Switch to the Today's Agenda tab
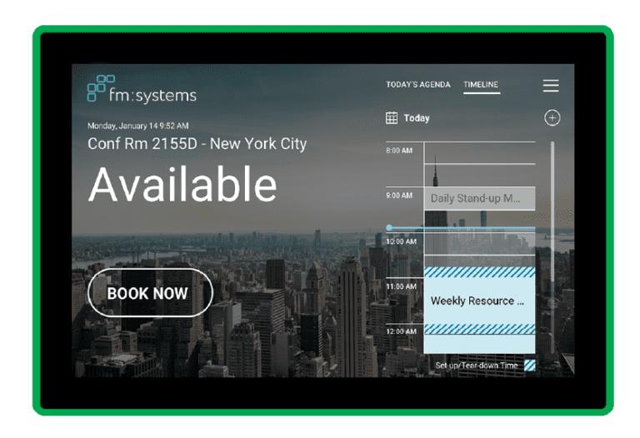This screenshot has height=438, width=640. click(x=418, y=84)
